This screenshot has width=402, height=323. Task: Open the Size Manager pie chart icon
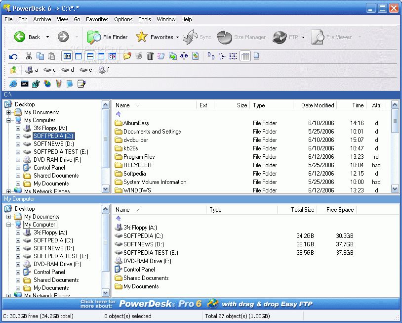(x=224, y=37)
